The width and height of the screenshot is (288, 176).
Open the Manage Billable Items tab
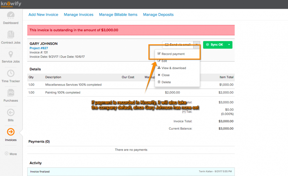[118, 14]
